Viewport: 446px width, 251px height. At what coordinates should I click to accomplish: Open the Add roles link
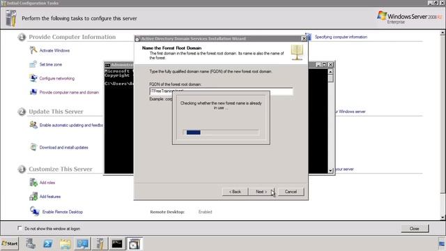tap(47, 183)
